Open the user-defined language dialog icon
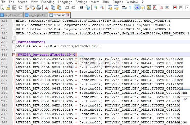Viewport: 190px width, 125px height. point(143,7)
